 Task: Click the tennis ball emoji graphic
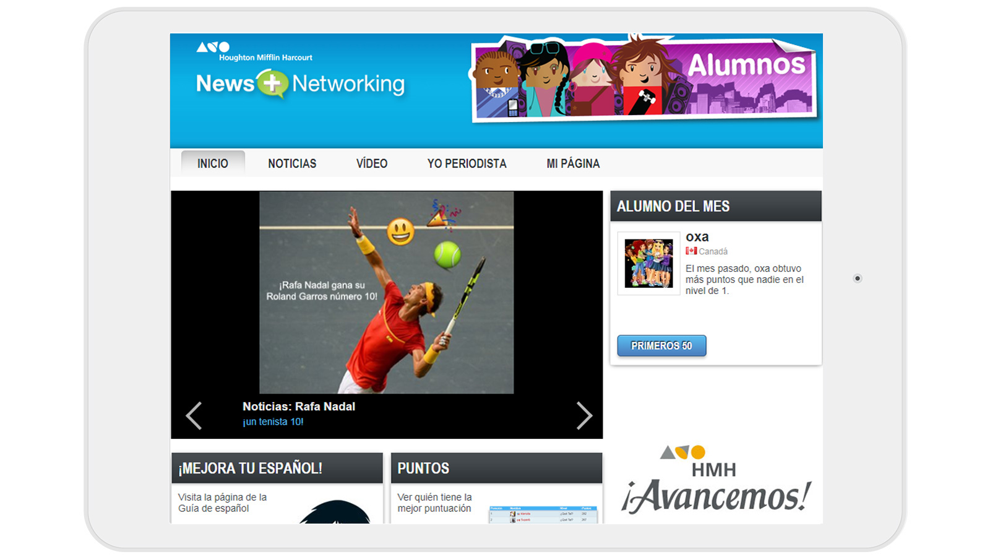(x=447, y=254)
